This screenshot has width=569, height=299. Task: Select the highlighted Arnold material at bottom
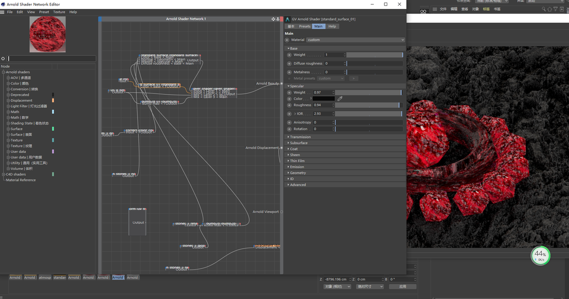[118, 278]
